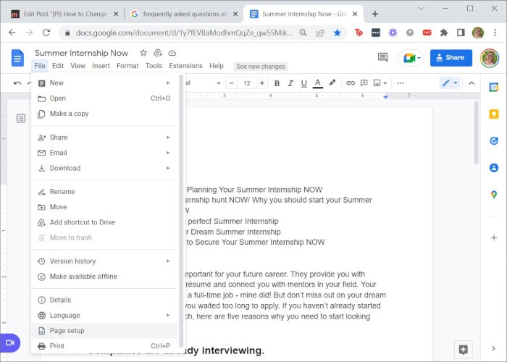This screenshot has height=362, width=507.
Task: Star the Summer Internship Now document
Action: click(143, 53)
